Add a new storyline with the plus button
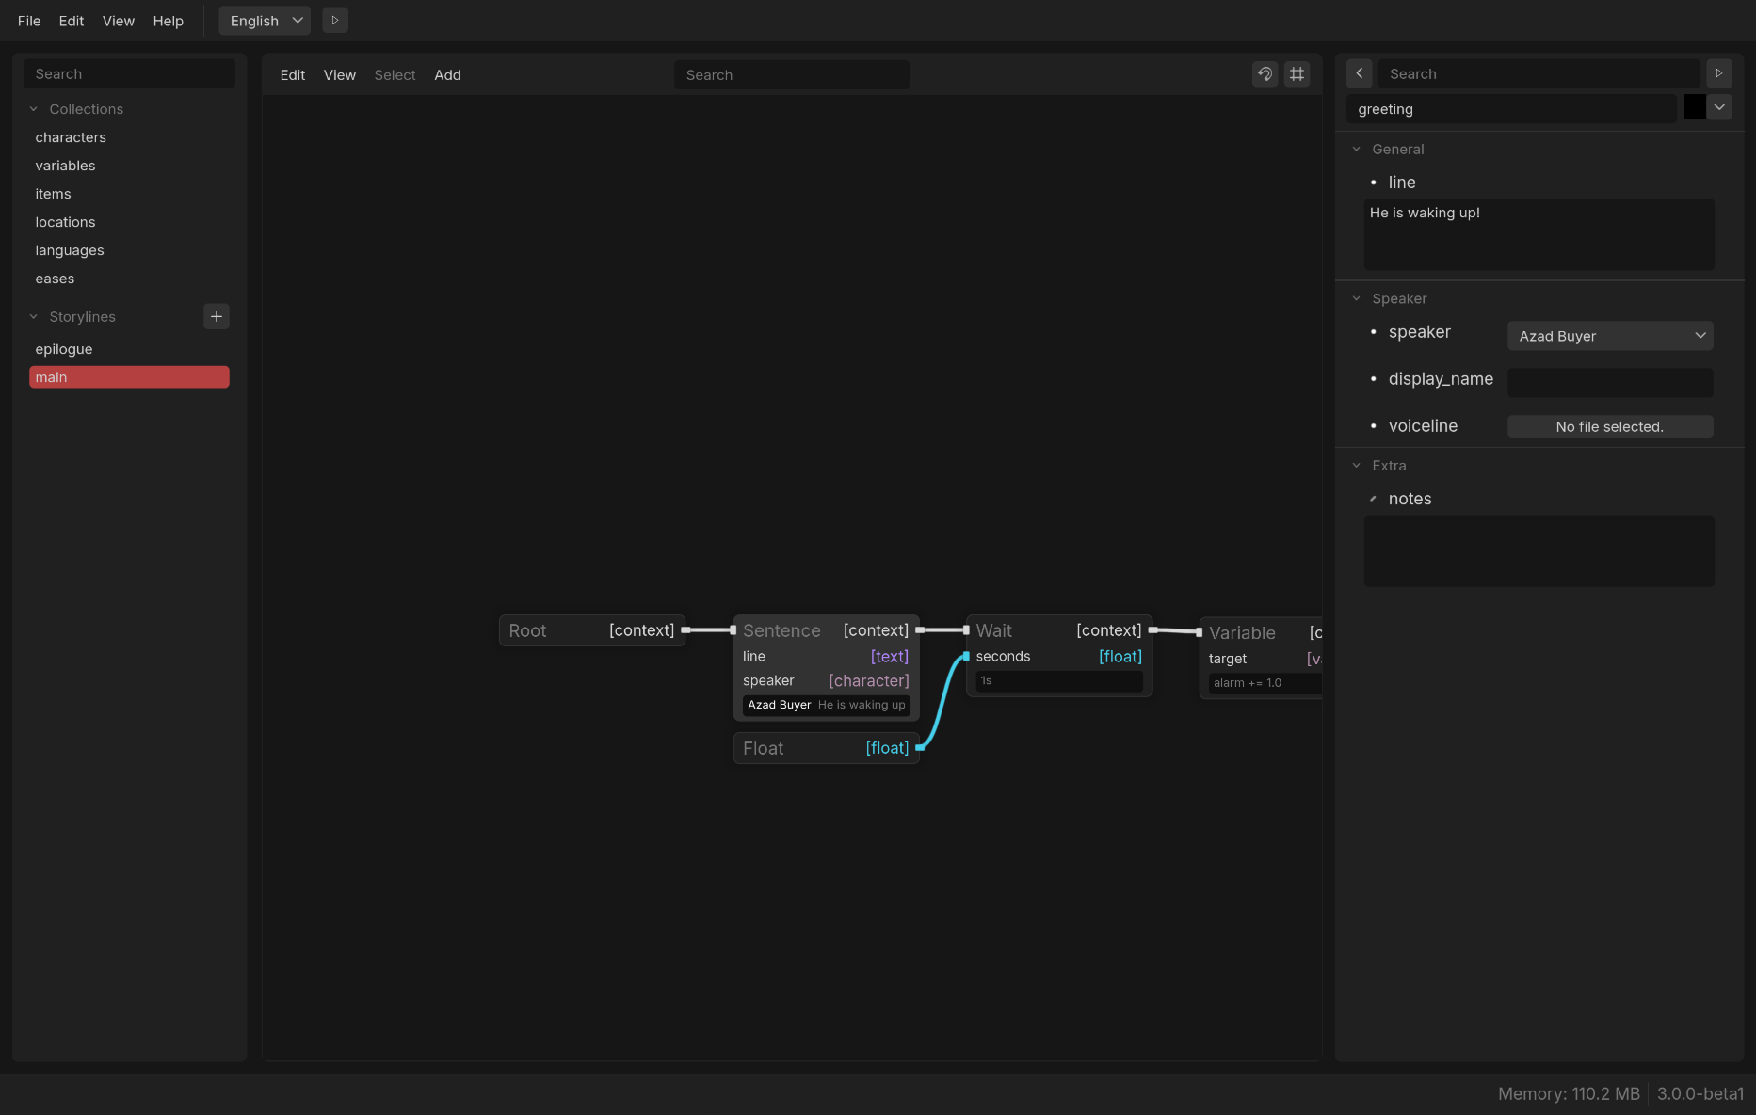1756x1115 pixels. (x=217, y=316)
